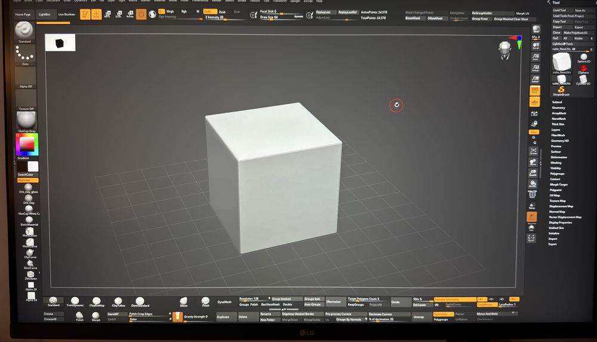Expand the Geometry section
The width and height of the screenshot is (597, 342).
coord(559,108)
